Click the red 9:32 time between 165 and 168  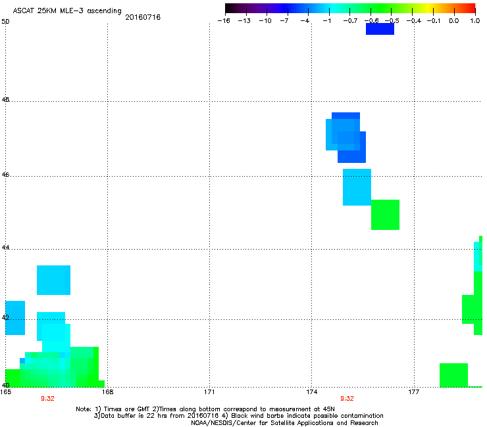(x=47, y=399)
